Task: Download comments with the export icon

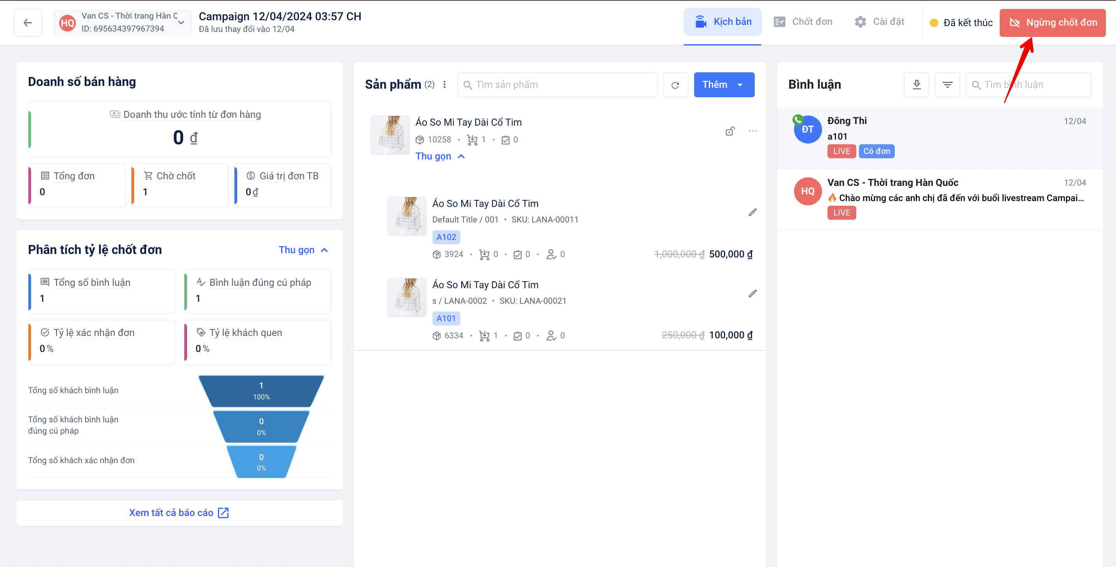Action: click(916, 85)
